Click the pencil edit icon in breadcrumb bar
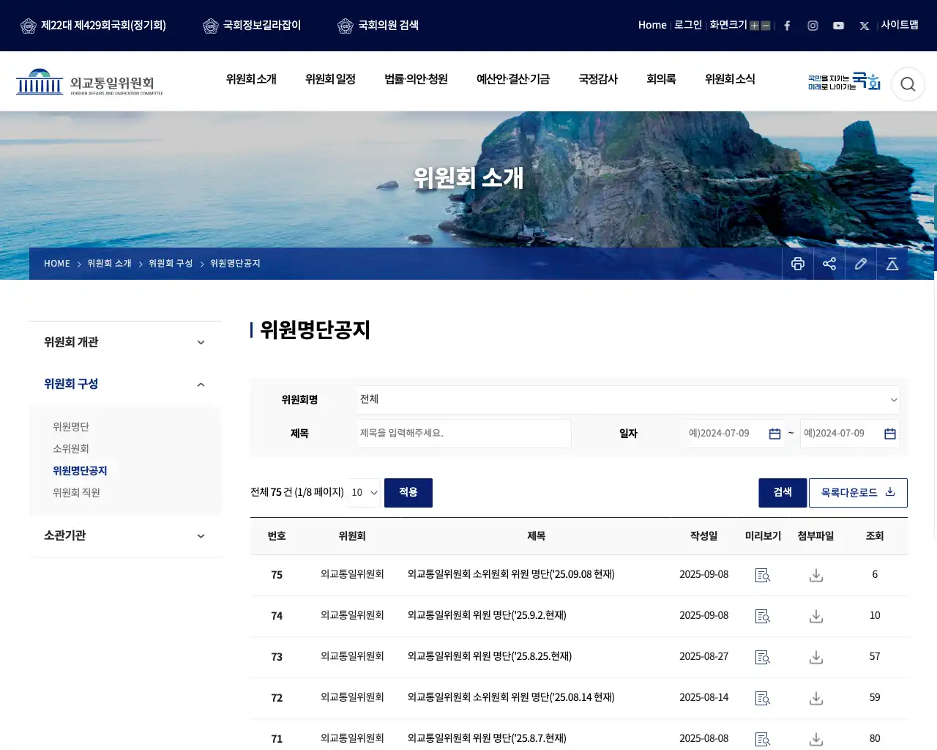The image size is (937, 750). (x=861, y=264)
